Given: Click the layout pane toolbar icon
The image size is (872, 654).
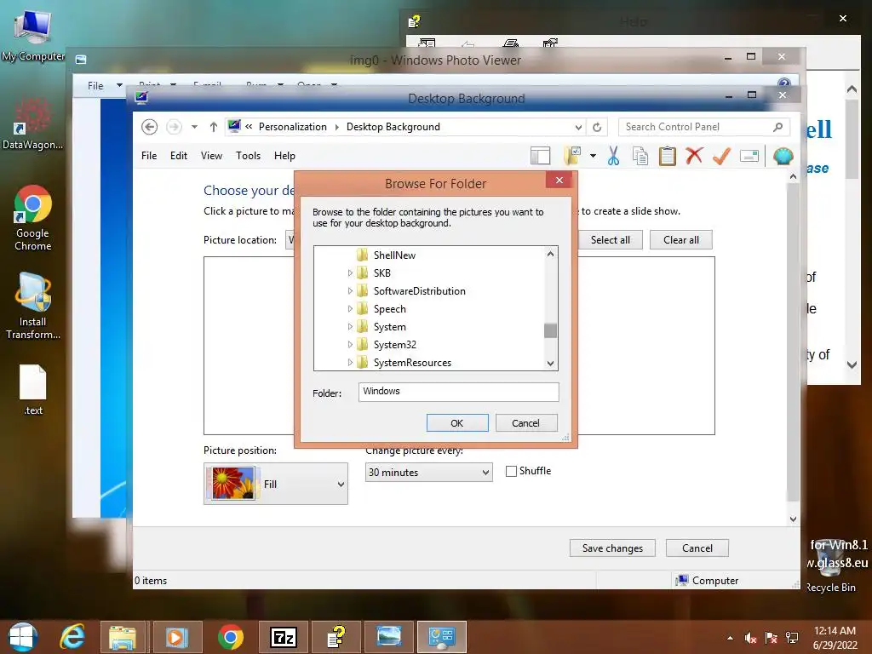Looking at the screenshot, I should (540, 157).
